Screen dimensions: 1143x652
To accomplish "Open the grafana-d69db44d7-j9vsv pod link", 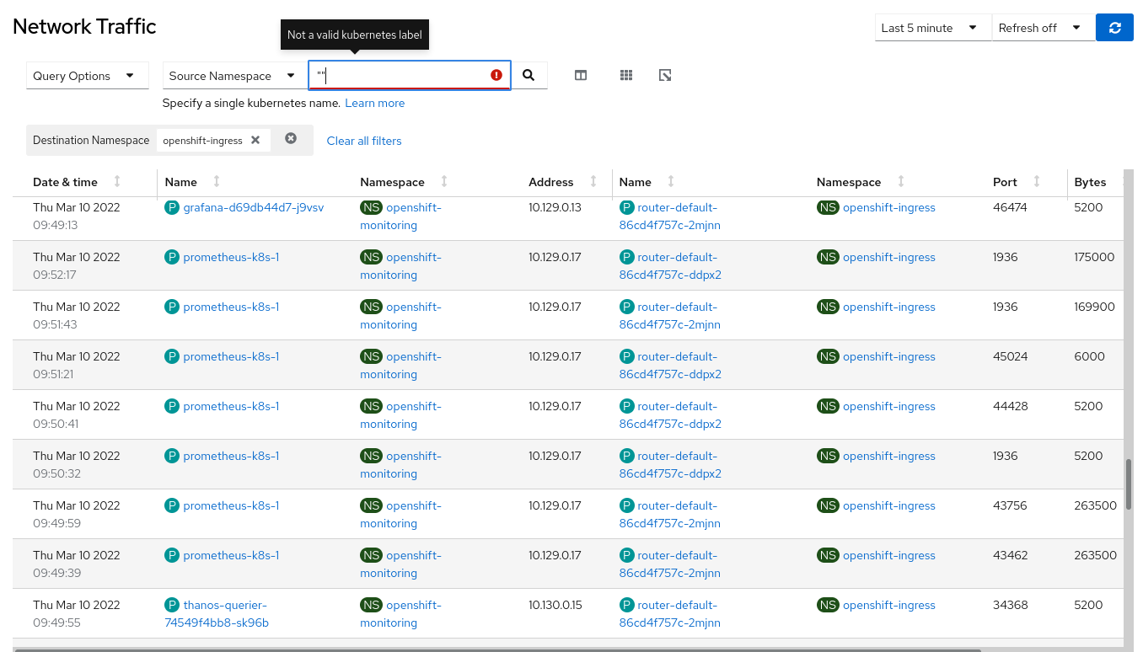I will 253,208.
